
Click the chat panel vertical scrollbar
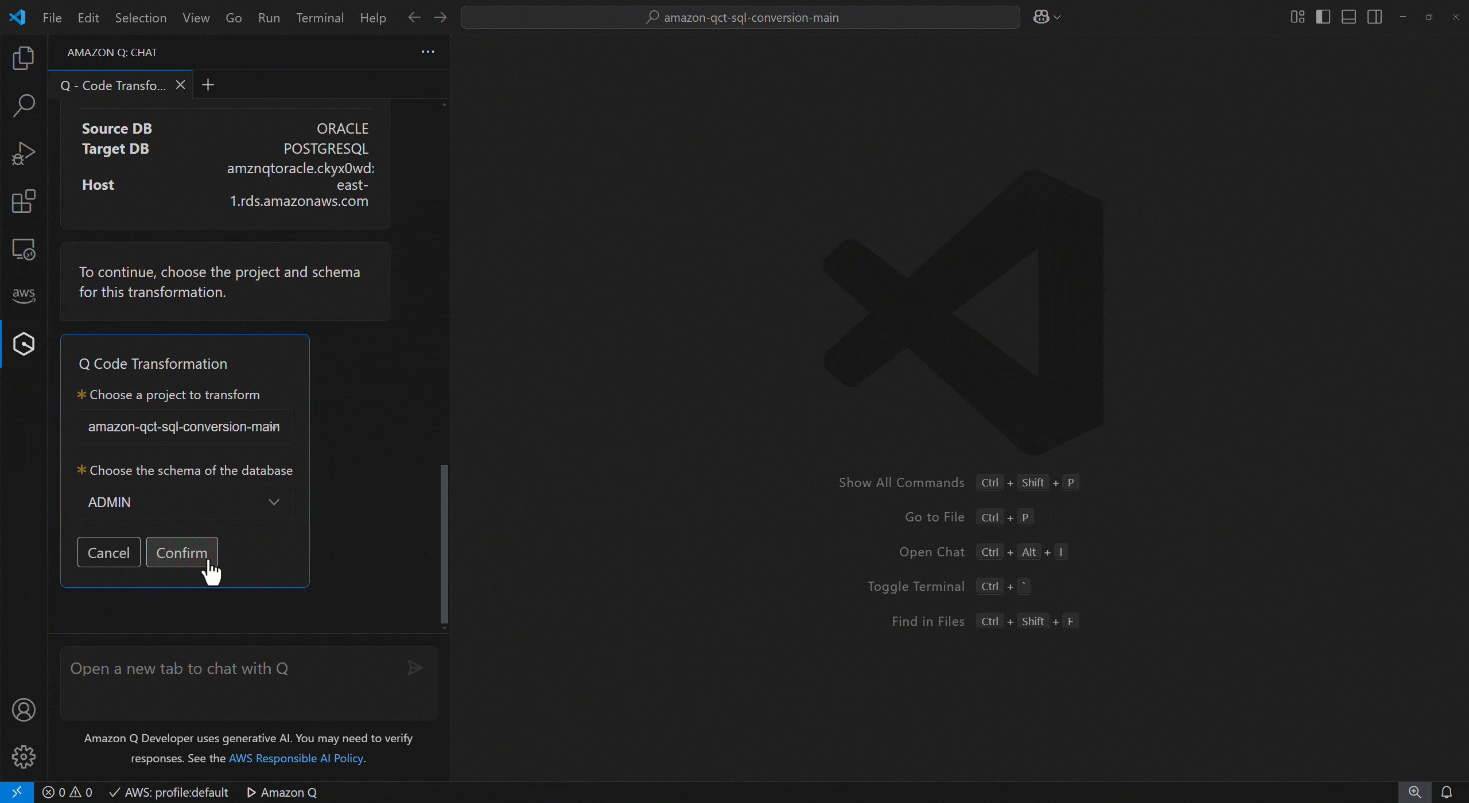pyautogui.click(x=444, y=544)
